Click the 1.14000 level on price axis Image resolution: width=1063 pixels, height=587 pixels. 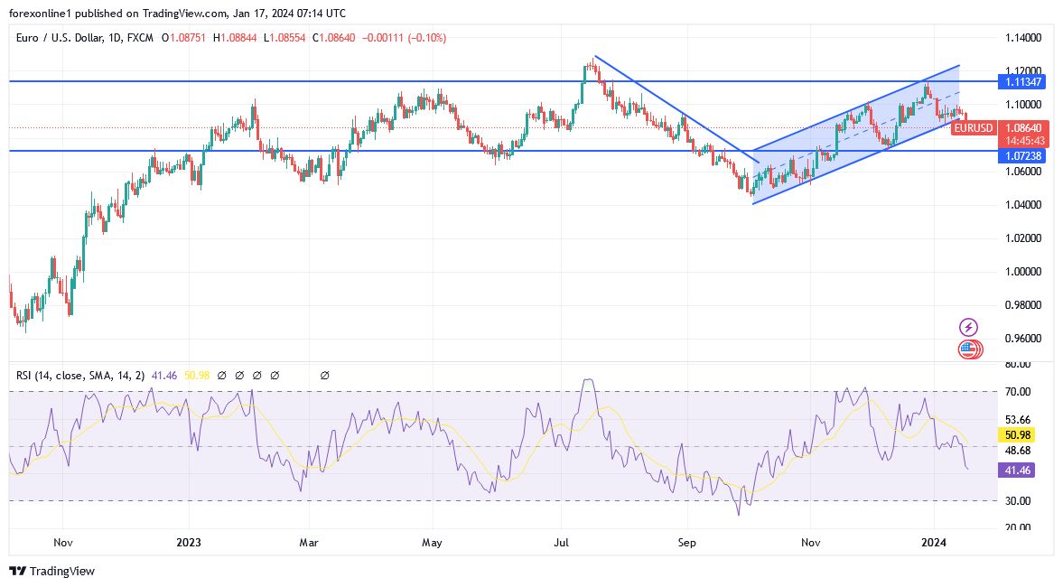tap(1022, 38)
